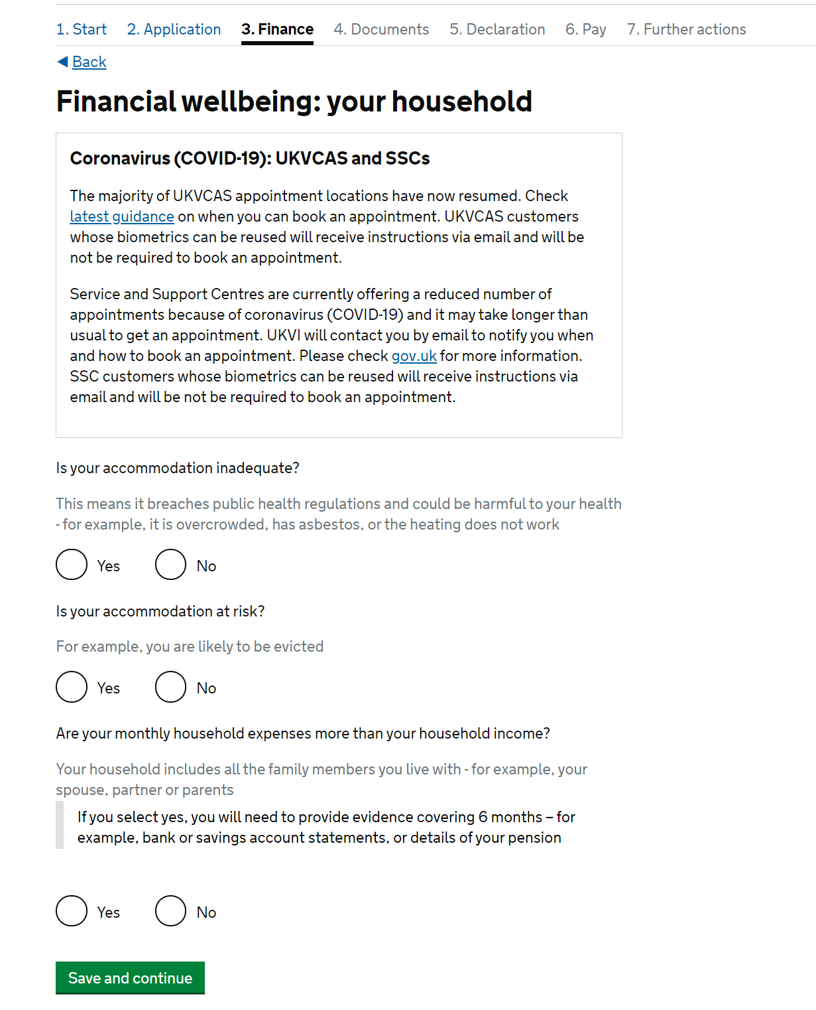Select Yes for accommodation inadequate

coord(72,565)
